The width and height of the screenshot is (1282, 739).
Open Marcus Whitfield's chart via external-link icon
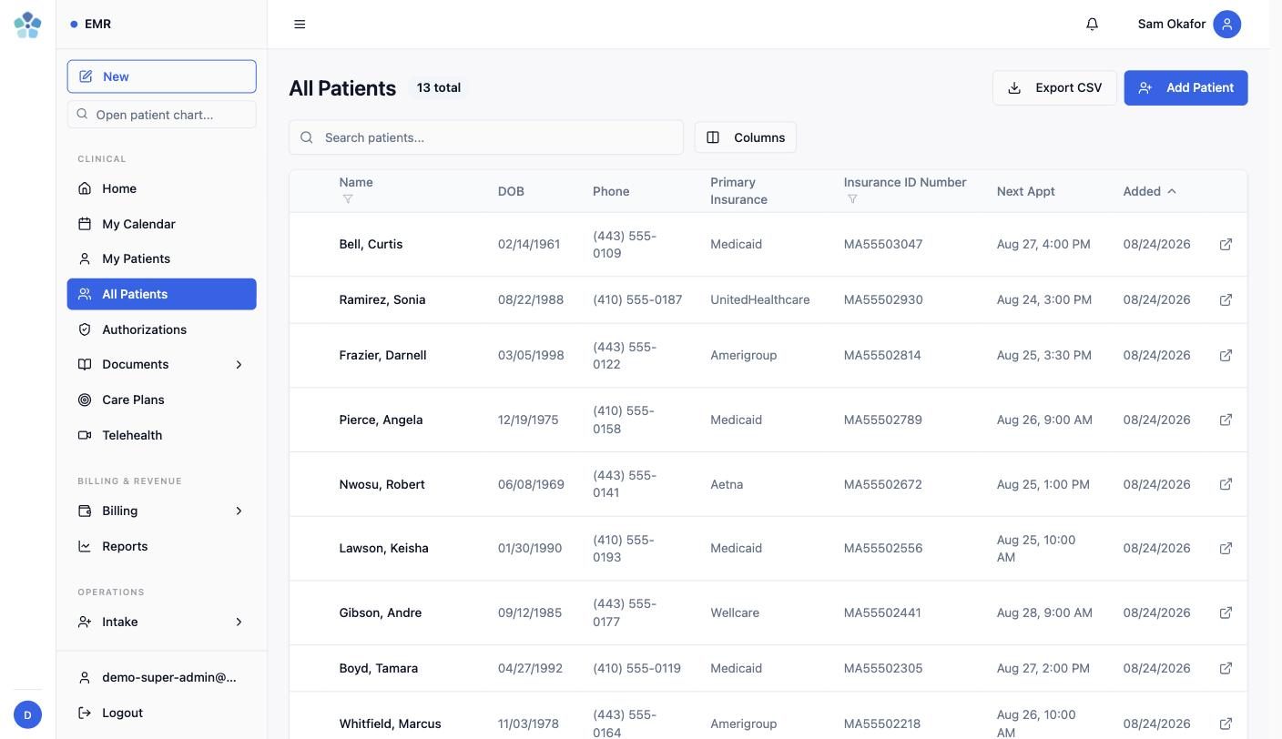[x=1226, y=724]
